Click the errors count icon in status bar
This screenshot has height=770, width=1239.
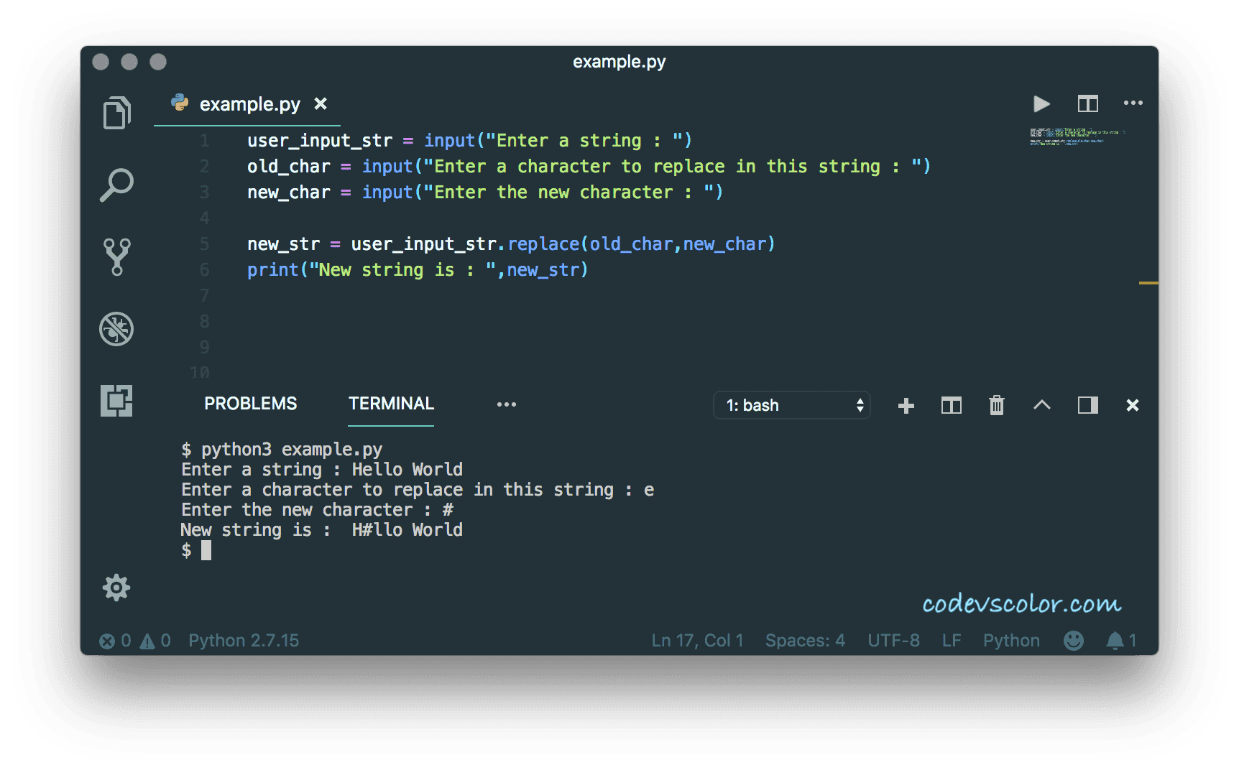pyautogui.click(x=115, y=641)
